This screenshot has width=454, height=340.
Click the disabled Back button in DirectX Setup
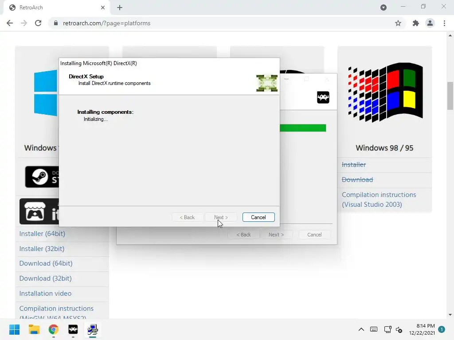(187, 217)
